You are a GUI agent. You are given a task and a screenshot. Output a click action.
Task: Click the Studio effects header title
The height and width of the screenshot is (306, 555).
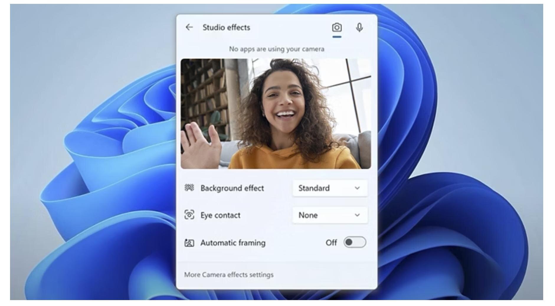226,27
